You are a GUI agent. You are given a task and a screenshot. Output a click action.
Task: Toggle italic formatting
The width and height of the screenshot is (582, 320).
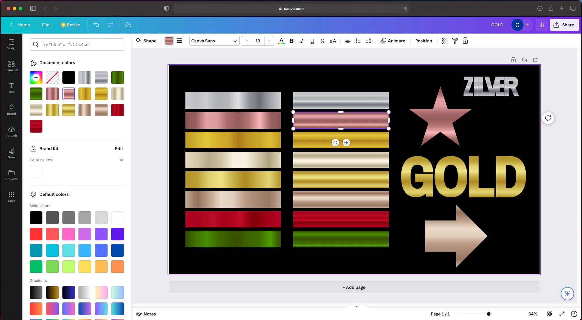(302, 41)
